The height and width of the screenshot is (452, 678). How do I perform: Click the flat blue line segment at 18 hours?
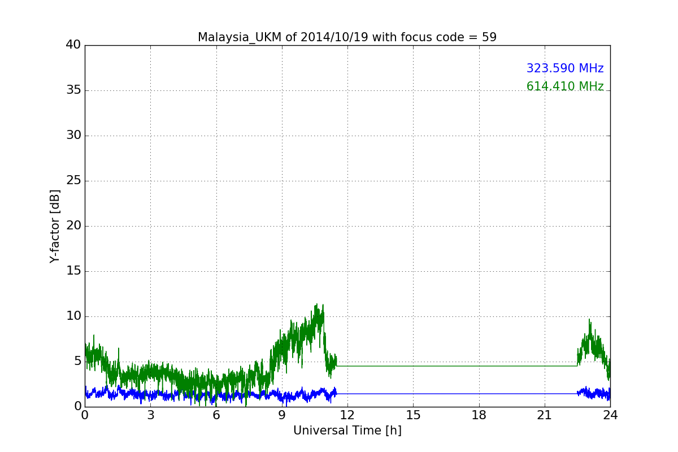(479, 394)
